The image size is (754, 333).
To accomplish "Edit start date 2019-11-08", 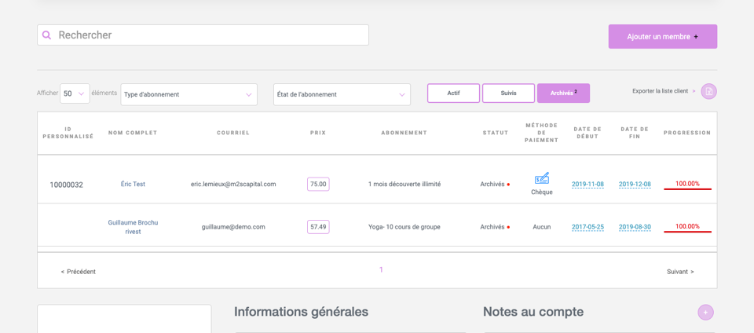I will [x=587, y=185].
